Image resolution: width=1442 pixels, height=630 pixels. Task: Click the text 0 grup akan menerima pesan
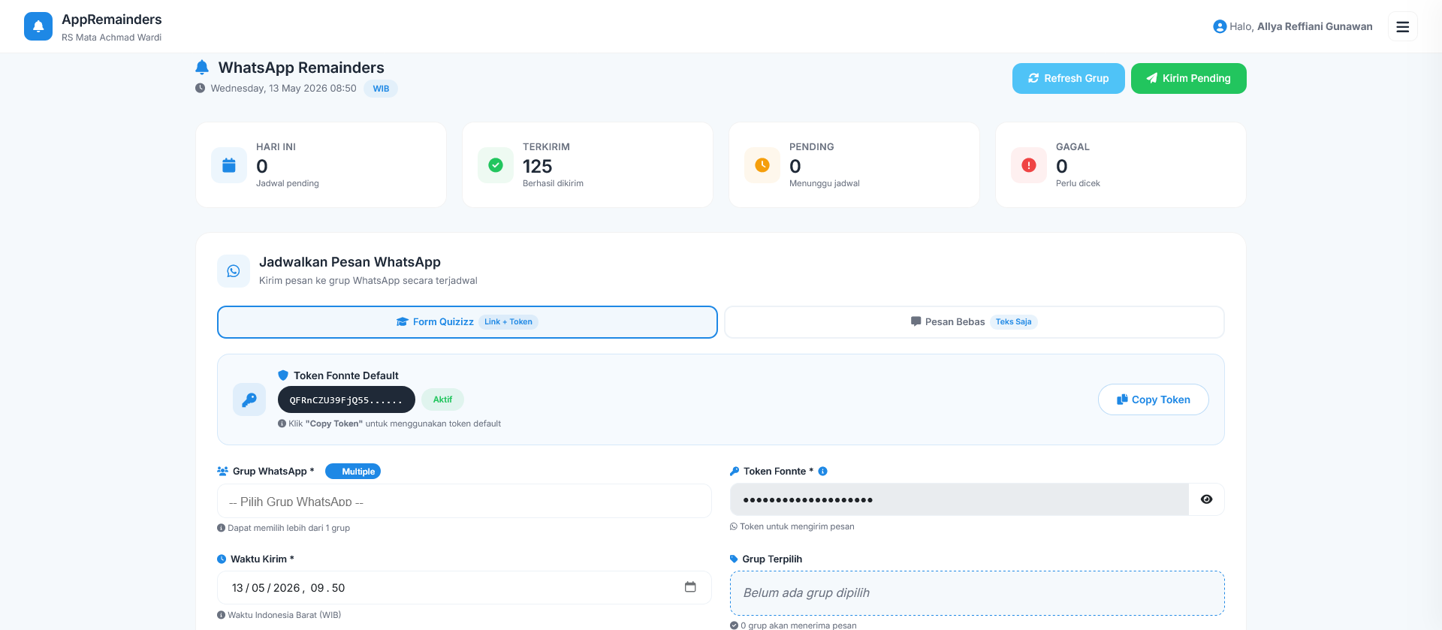click(x=798, y=625)
